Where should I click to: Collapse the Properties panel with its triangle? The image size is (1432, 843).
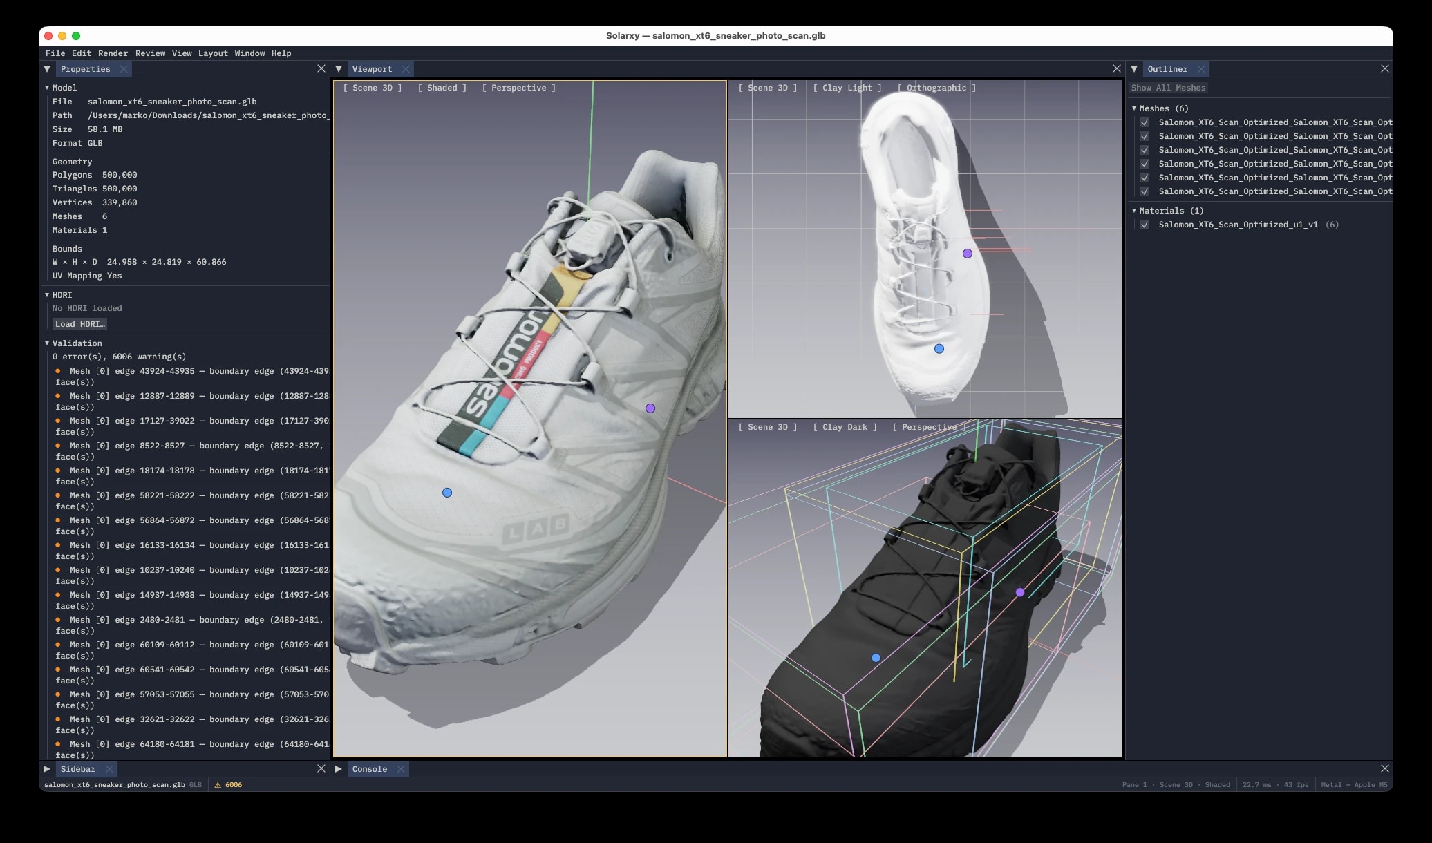coord(47,69)
